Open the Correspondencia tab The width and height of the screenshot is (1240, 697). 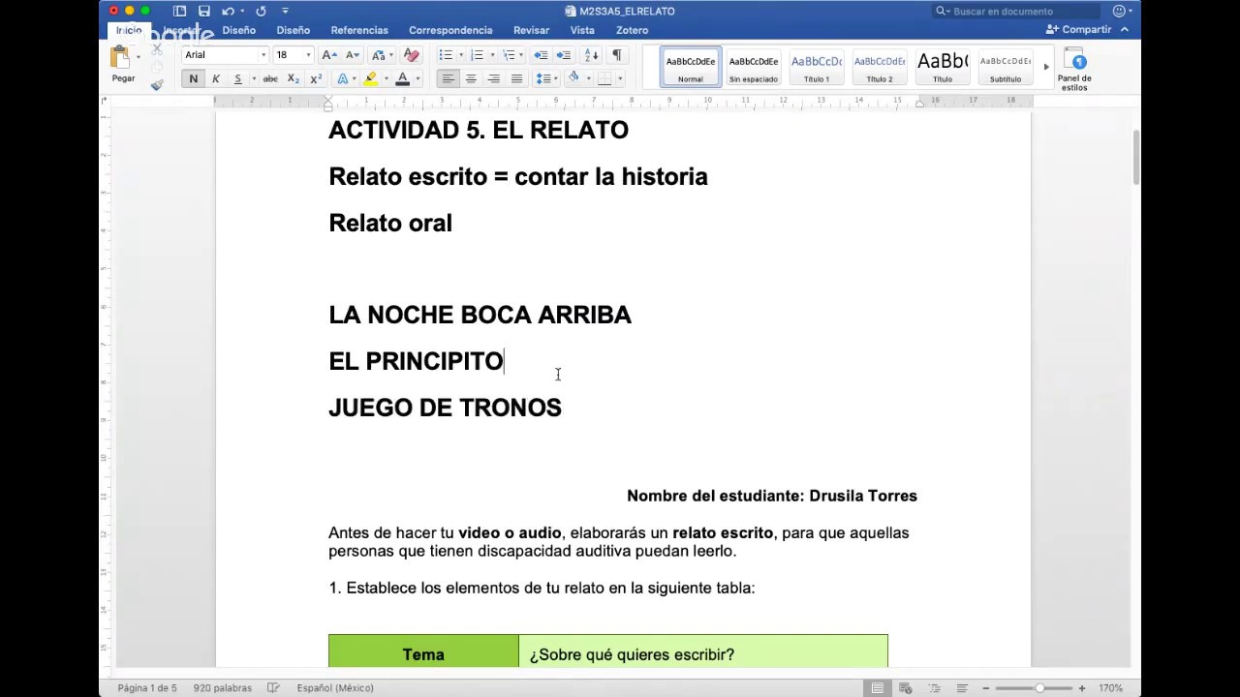(450, 30)
